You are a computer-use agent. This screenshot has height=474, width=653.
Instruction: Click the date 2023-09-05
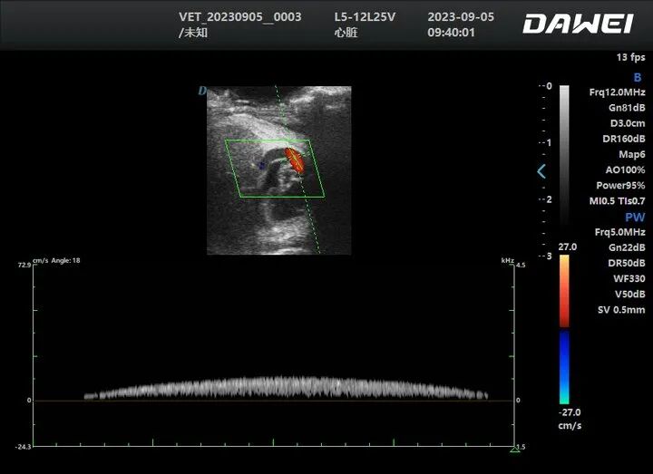click(x=461, y=16)
